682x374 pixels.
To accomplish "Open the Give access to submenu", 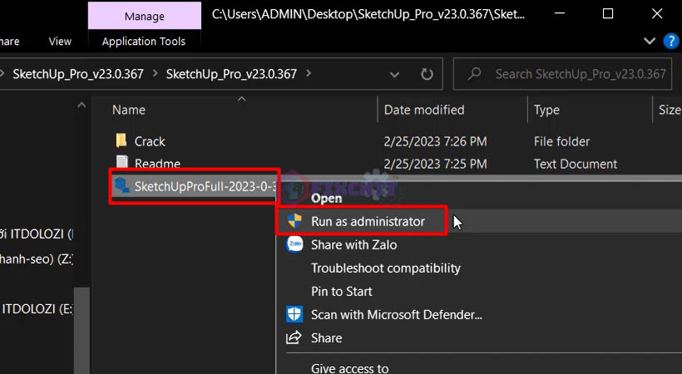I will click(349, 368).
